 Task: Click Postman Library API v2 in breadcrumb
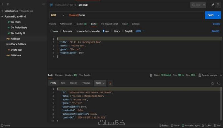(x=65, y=5)
